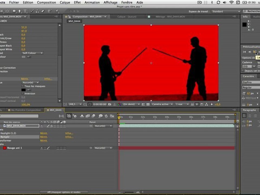Click Réinit. for Transformer

click(x=44, y=141)
